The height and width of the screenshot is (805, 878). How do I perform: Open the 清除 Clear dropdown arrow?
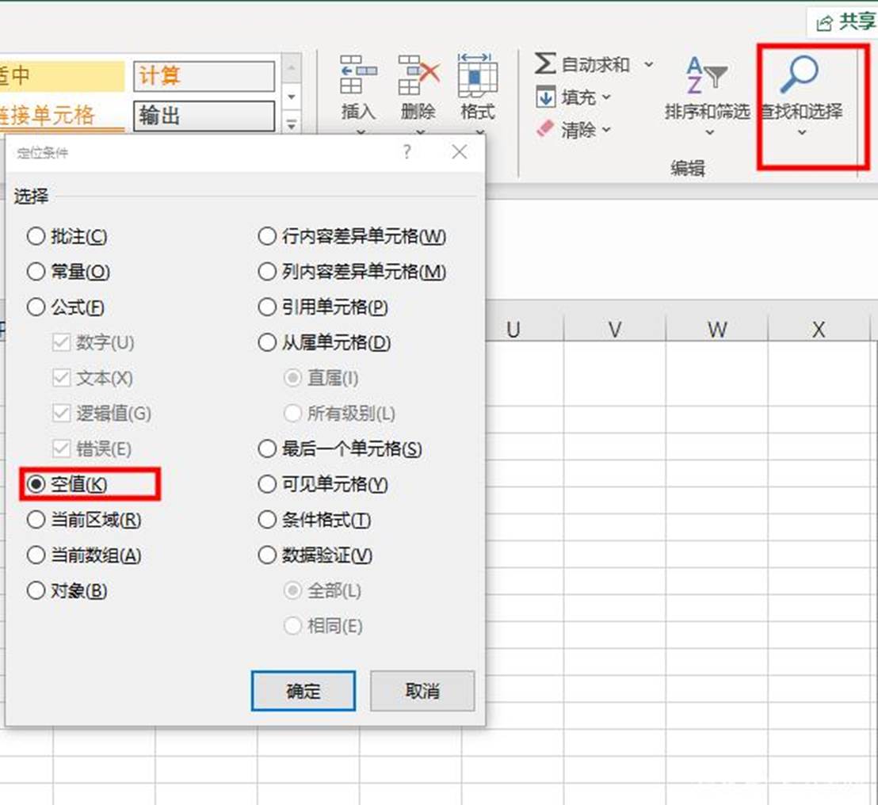606,130
